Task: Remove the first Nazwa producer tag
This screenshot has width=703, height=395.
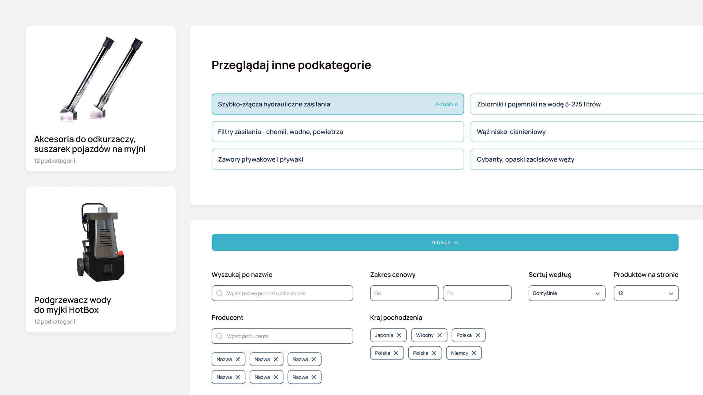Action: tap(238, 360)
